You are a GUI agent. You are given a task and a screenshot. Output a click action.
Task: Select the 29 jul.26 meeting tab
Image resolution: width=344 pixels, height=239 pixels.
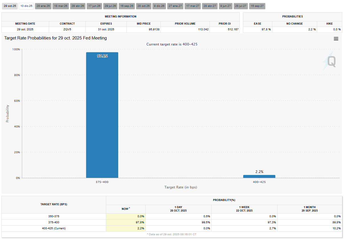click(x=110, y=6)
